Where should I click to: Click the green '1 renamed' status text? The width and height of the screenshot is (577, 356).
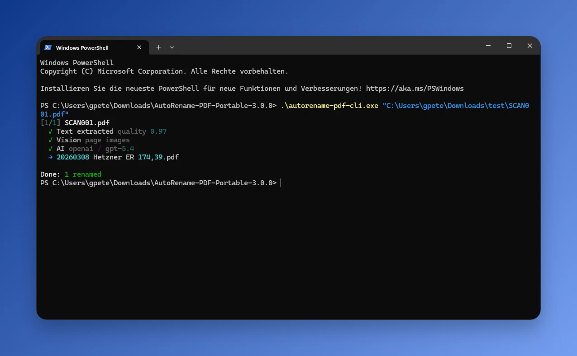pyautogui.click(x=83, y=174)
